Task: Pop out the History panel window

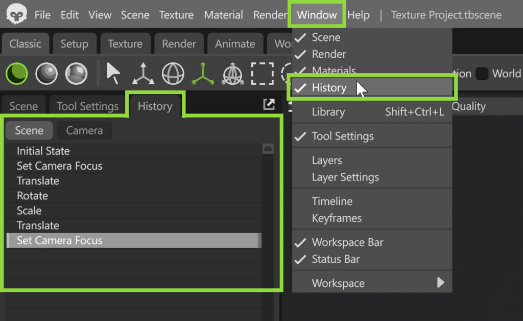Action: click(269, 105)
